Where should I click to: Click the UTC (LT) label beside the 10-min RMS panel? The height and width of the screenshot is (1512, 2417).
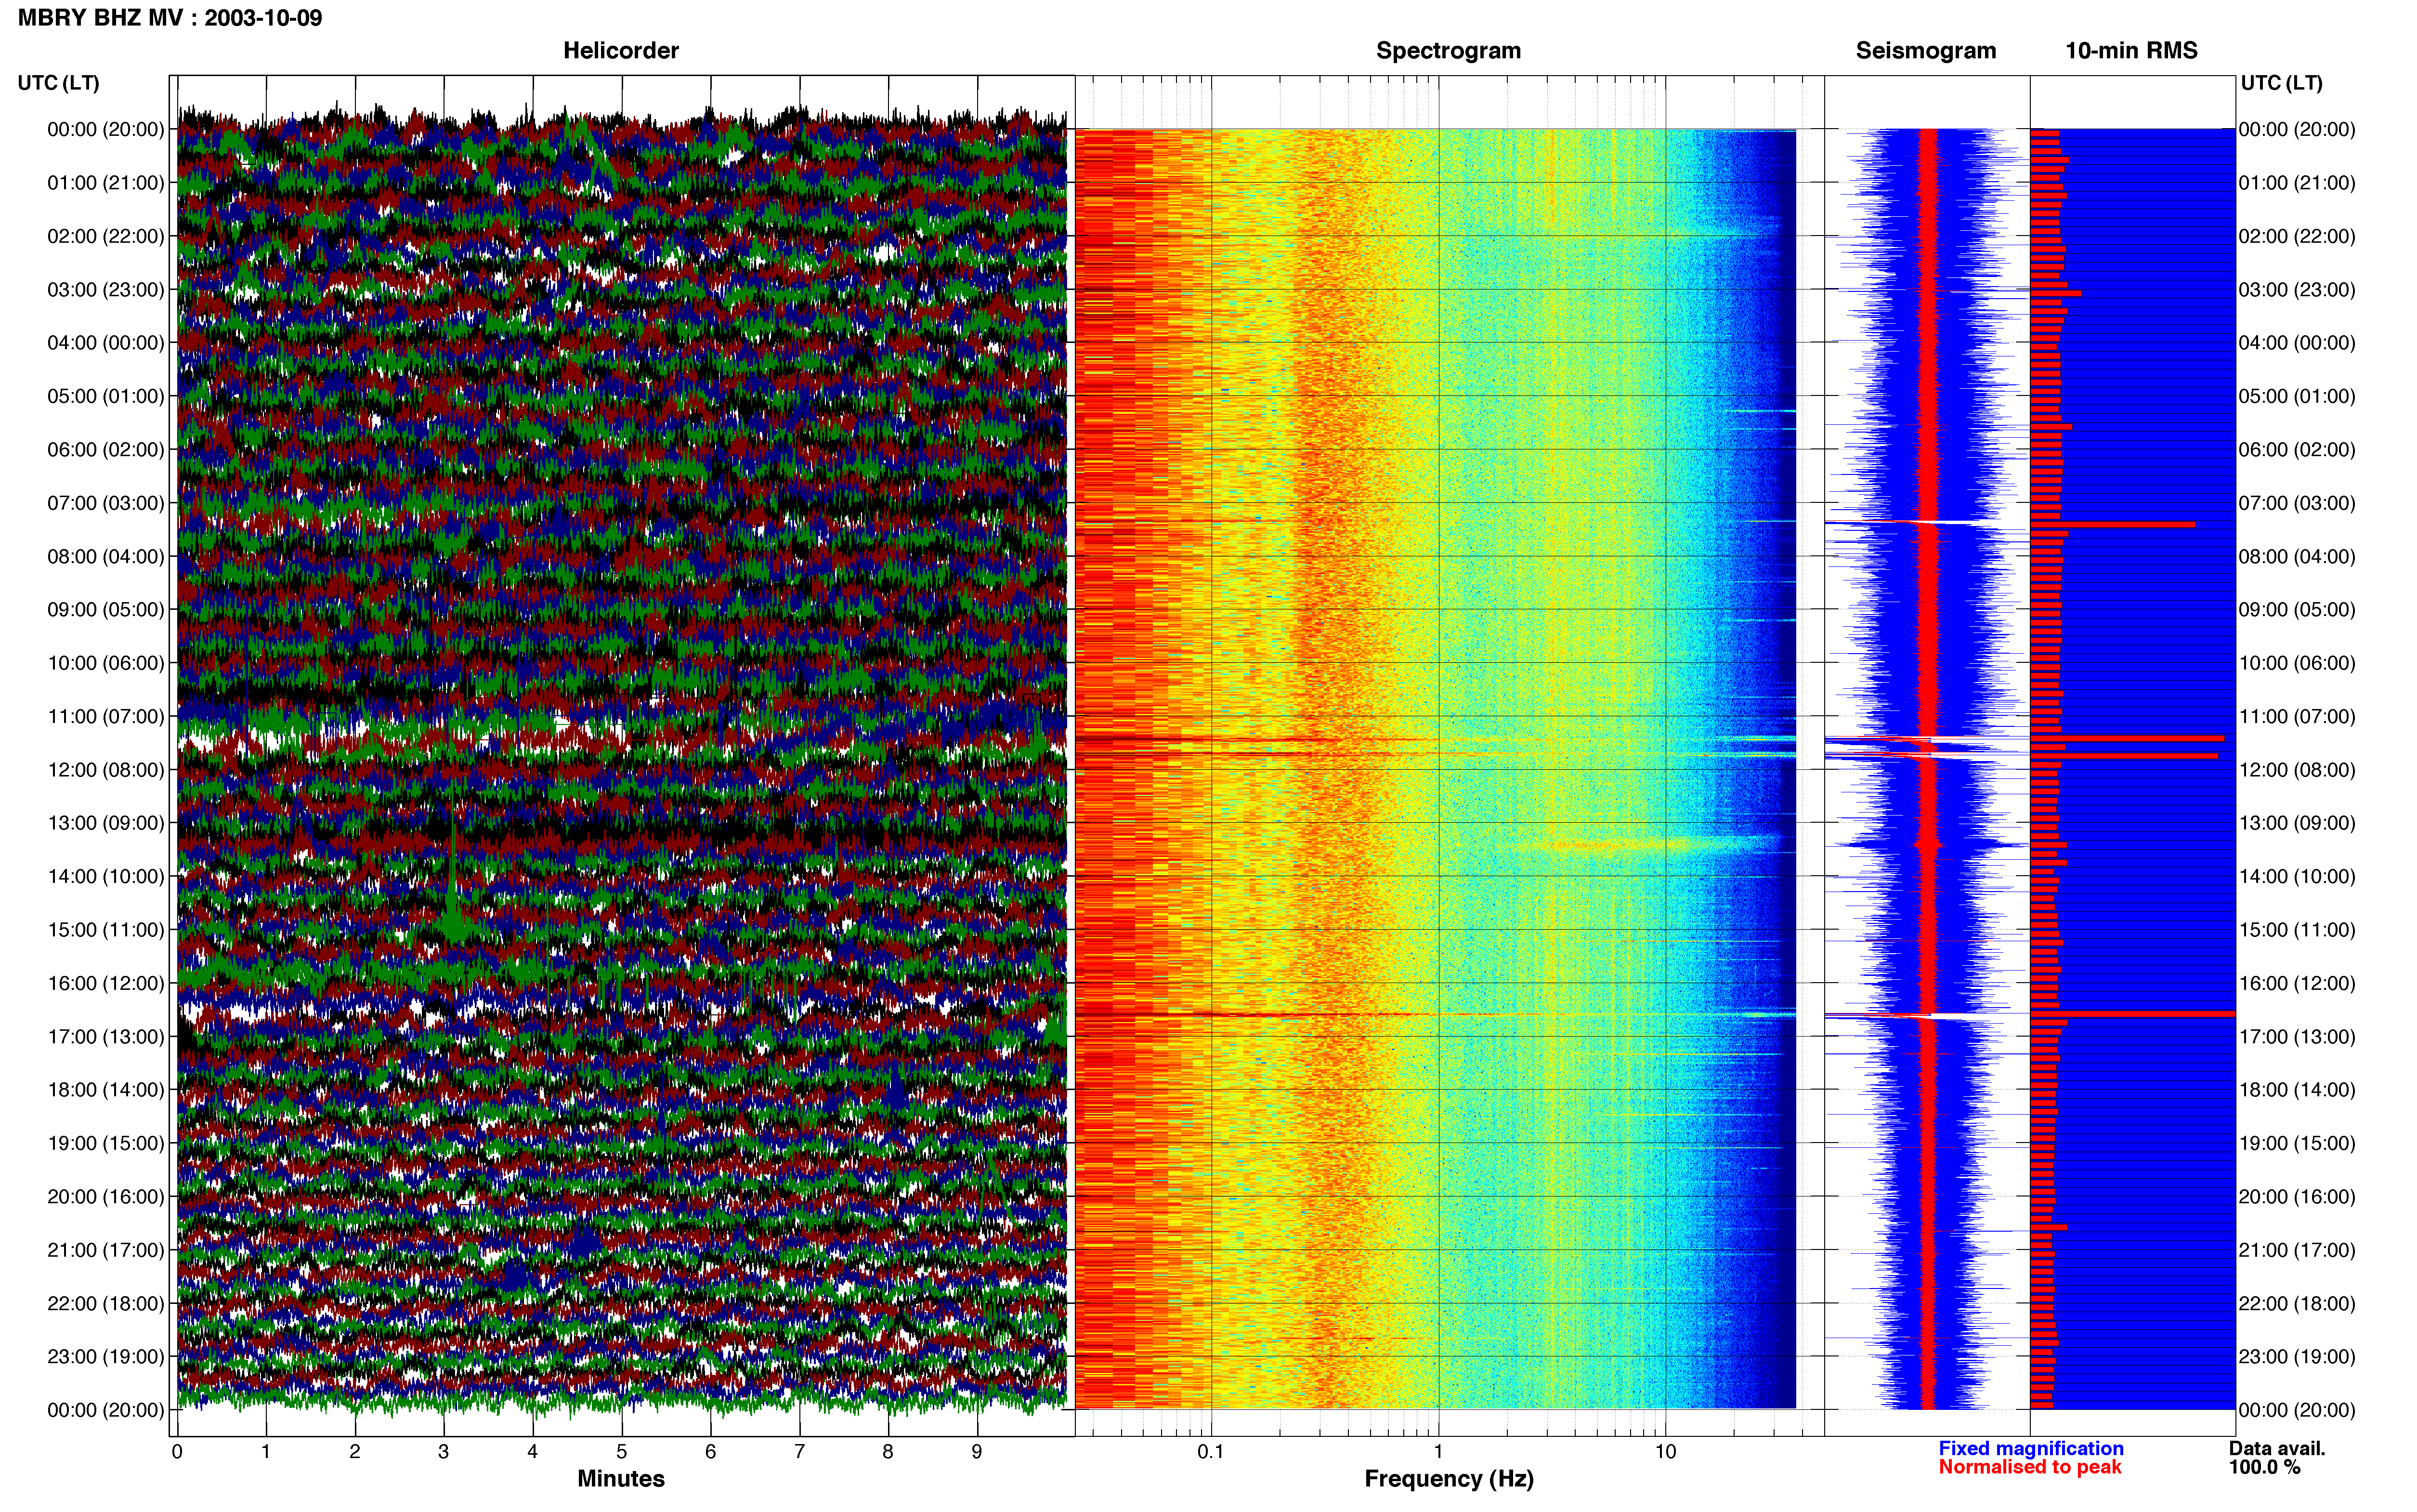2281,83
